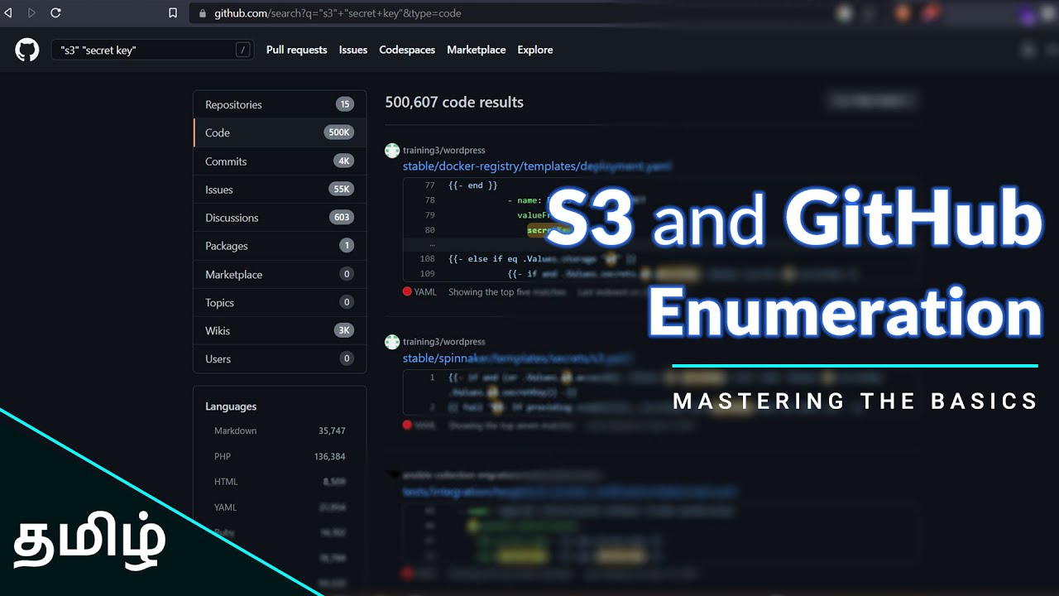Select Discussions filter in sidebar
The image size is (1059, 596).
click(x=280, y=218)
